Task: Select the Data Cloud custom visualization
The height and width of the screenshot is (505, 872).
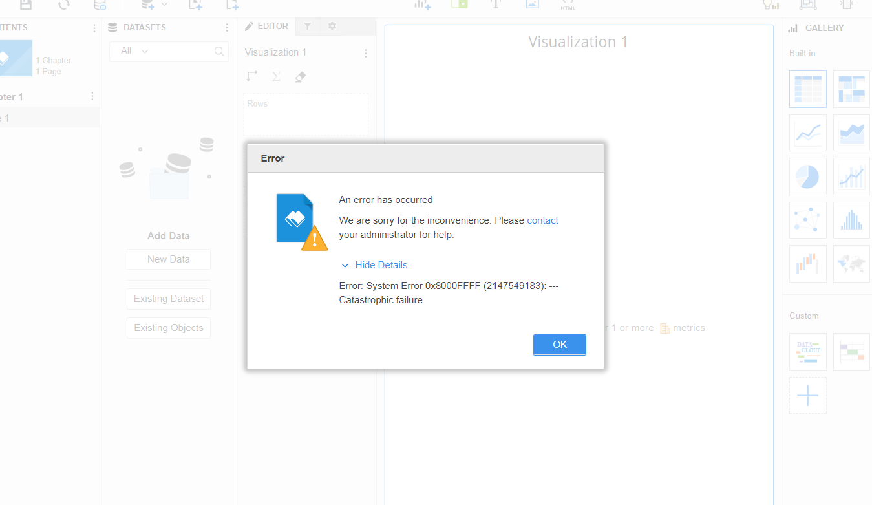Action: pos(807,351)
